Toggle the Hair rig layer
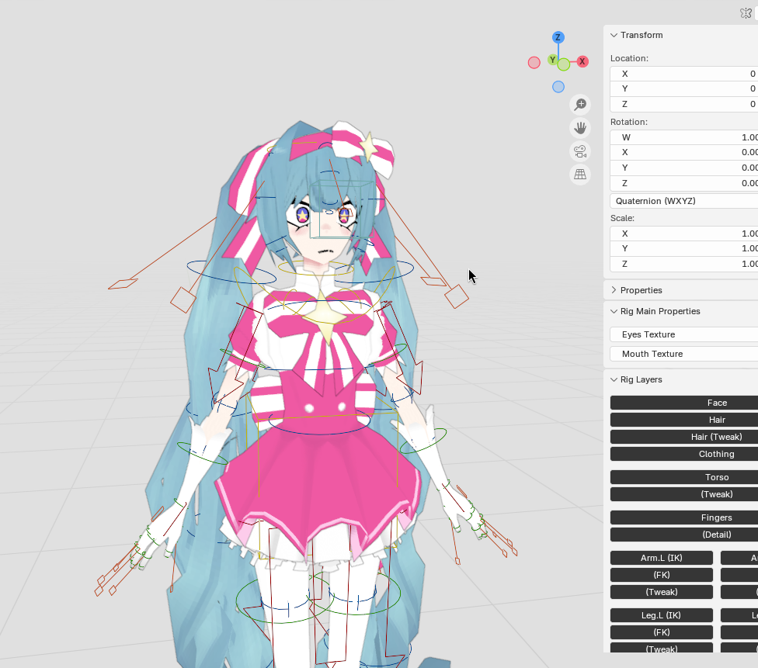The width and height of the screenshot is (758, 668). pos(684,420)
